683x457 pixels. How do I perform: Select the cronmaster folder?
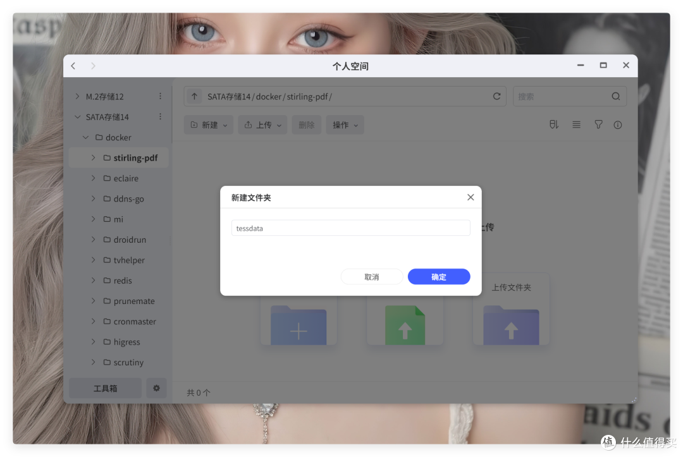(x=130, y=321)
